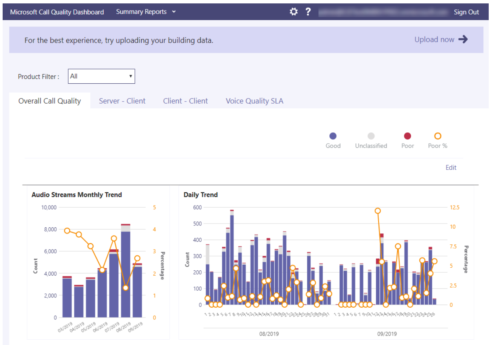Screen dimensions: 497x345
Task: Click the 12.5 percent peak data point
Action: point(378,211)
